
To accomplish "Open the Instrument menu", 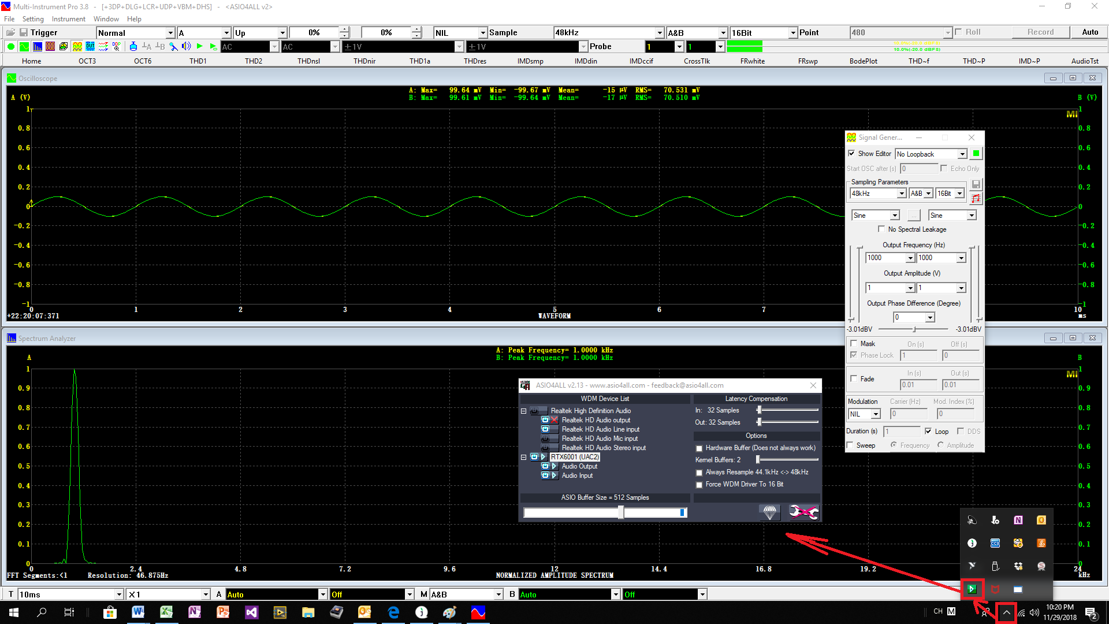I will 69,19.
